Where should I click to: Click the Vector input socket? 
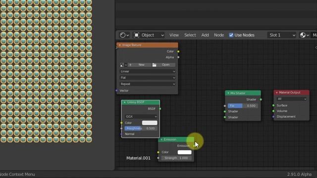click(117, 90)
